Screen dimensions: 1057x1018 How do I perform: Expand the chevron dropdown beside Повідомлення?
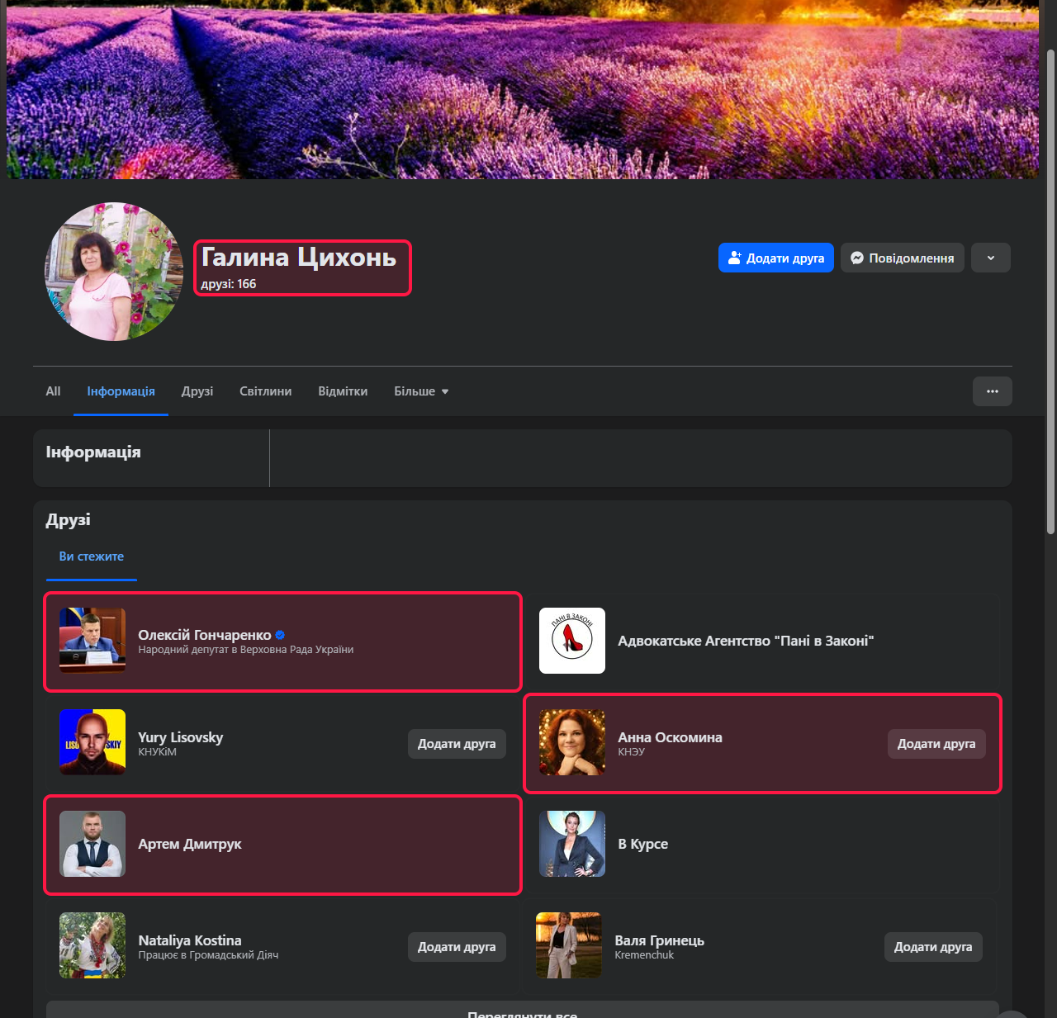point(991,258)
